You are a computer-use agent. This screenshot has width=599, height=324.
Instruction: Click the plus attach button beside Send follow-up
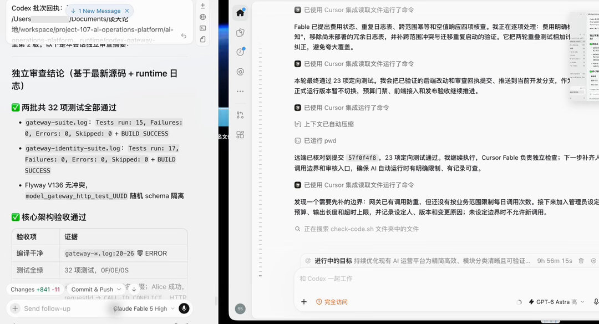pyautogui.click(x=15, y=308)
